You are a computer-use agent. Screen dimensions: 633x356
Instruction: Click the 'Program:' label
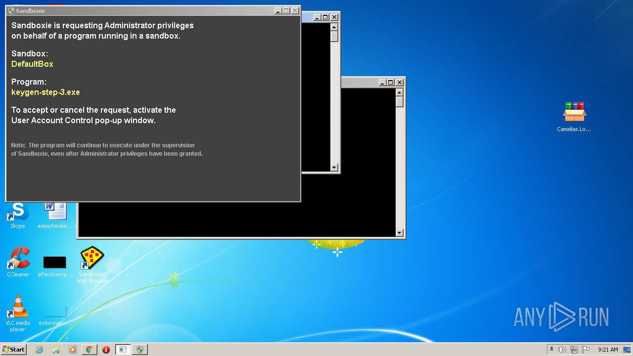pyautogui.click(x=29, y=82)
